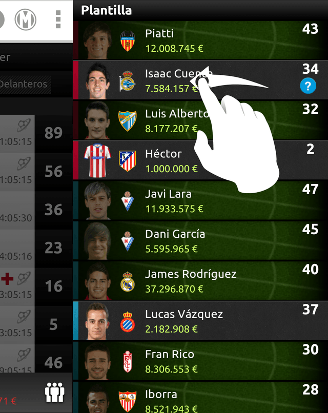
Task: Tap the blue question mark help icon
Action: [308, 86]
